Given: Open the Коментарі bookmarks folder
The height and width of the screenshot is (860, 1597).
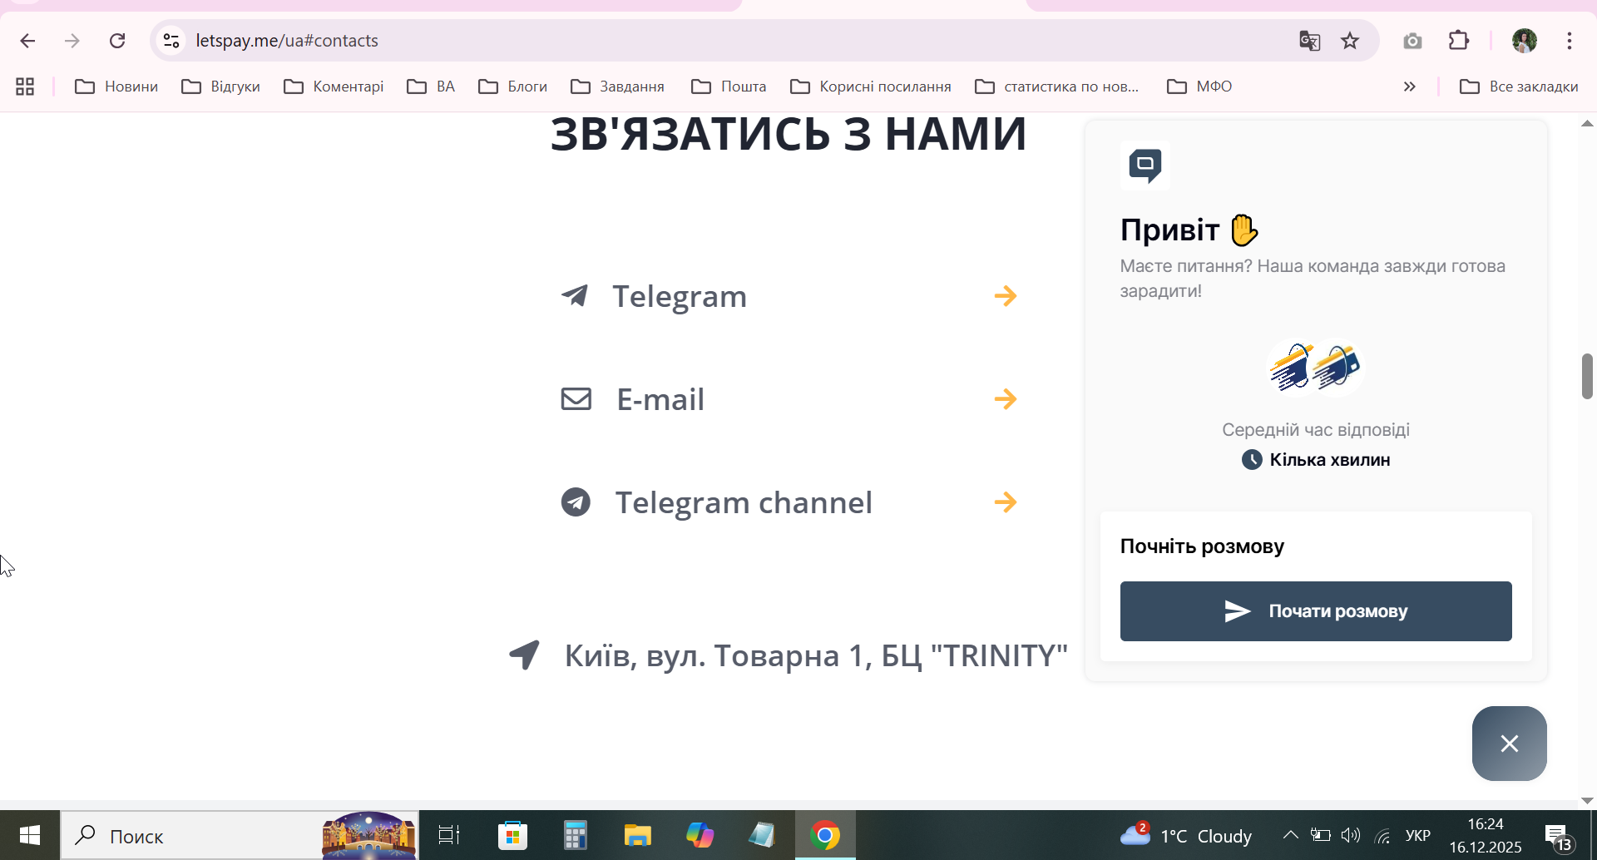Looking at the screenshot, I should pyautogui.click(x=334, y=86).
